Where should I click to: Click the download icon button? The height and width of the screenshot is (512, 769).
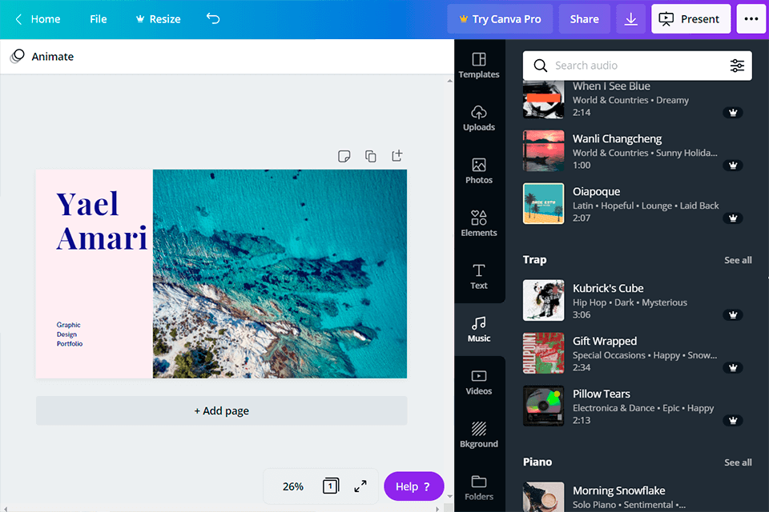[x=631, y=19]
